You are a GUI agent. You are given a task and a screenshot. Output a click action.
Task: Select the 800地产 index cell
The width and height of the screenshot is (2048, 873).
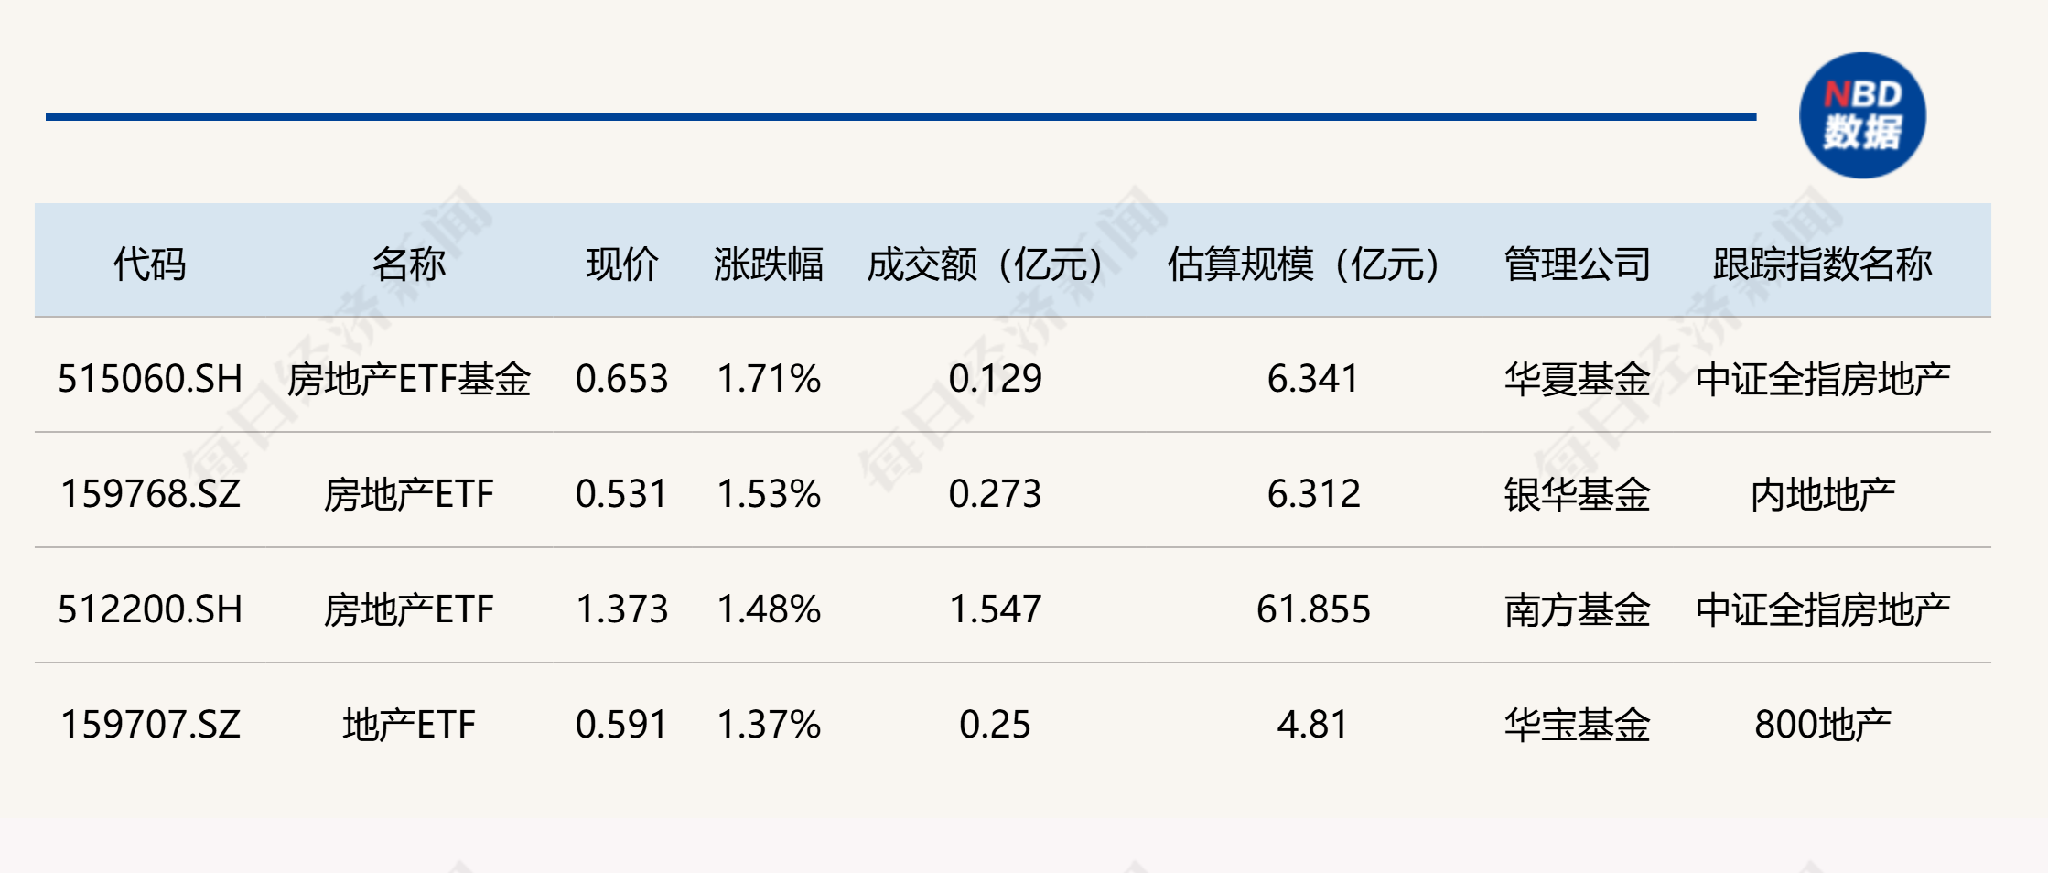1822,725
